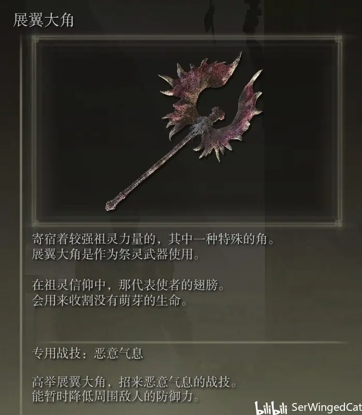Click the bottom-left frame corner ornament
Screen dimensions: 362x415
pyautogui.click(x=35, y=223)
